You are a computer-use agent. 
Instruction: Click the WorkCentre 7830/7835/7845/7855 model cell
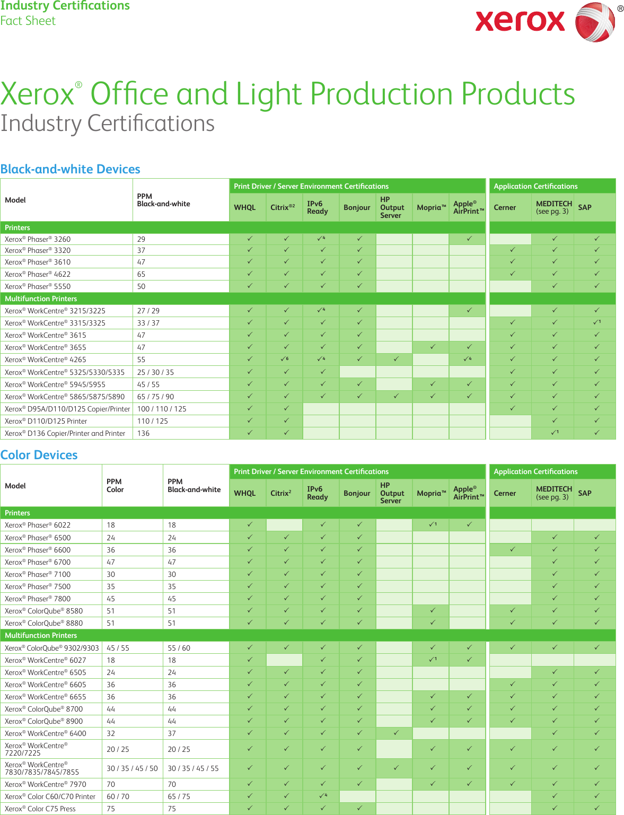[51, 768]
